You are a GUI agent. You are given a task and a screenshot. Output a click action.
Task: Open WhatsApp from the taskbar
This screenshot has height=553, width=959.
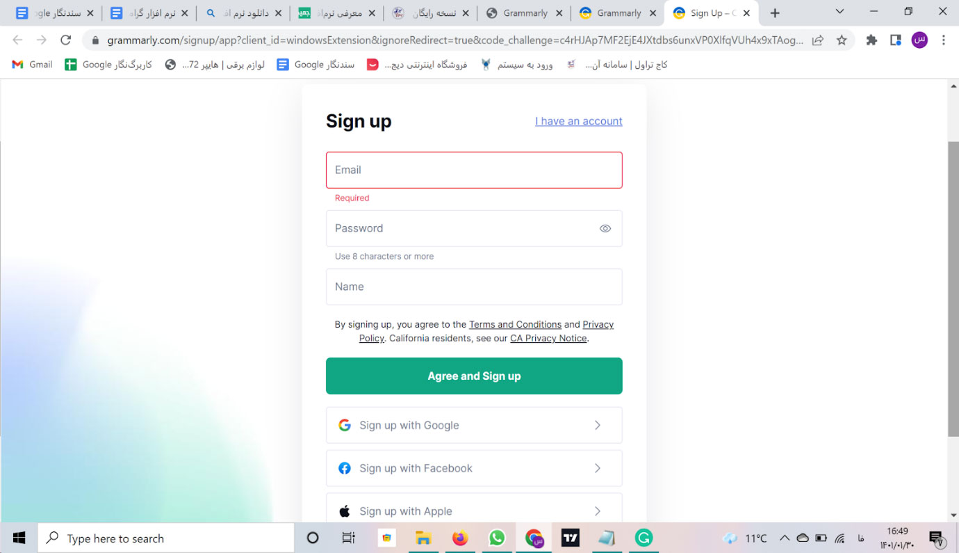pyautogui.click(x=497, y=538)
